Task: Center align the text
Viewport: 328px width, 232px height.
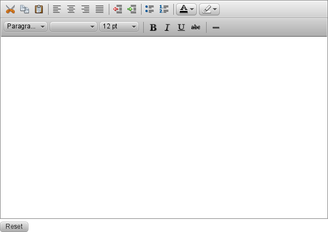Action: click(71, 9)
